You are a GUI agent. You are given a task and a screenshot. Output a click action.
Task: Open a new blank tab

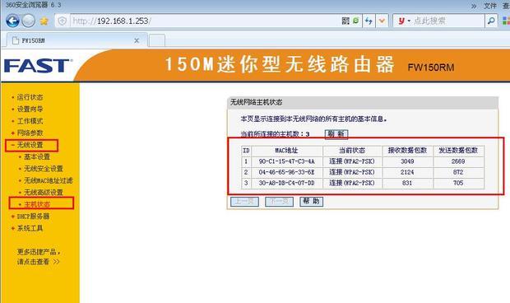pos(157,40)
